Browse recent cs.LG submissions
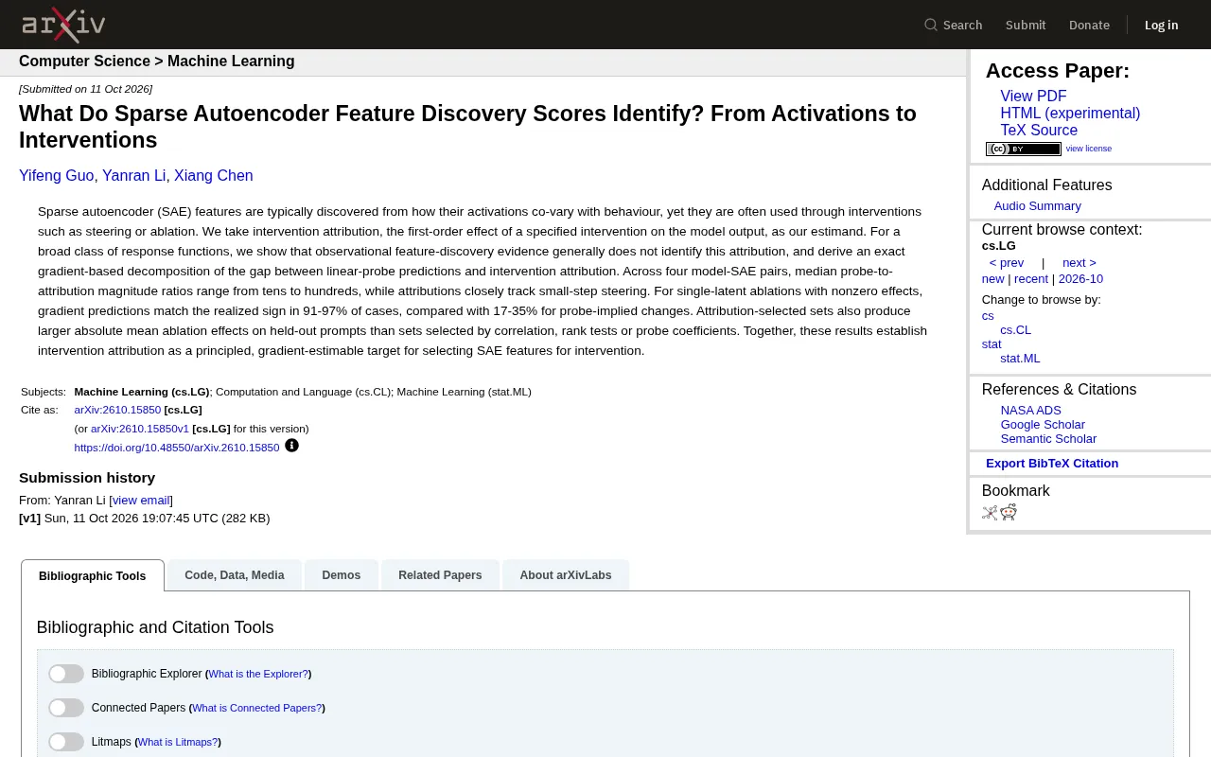Screen dimensions: 1211x757 [1031, 279]
